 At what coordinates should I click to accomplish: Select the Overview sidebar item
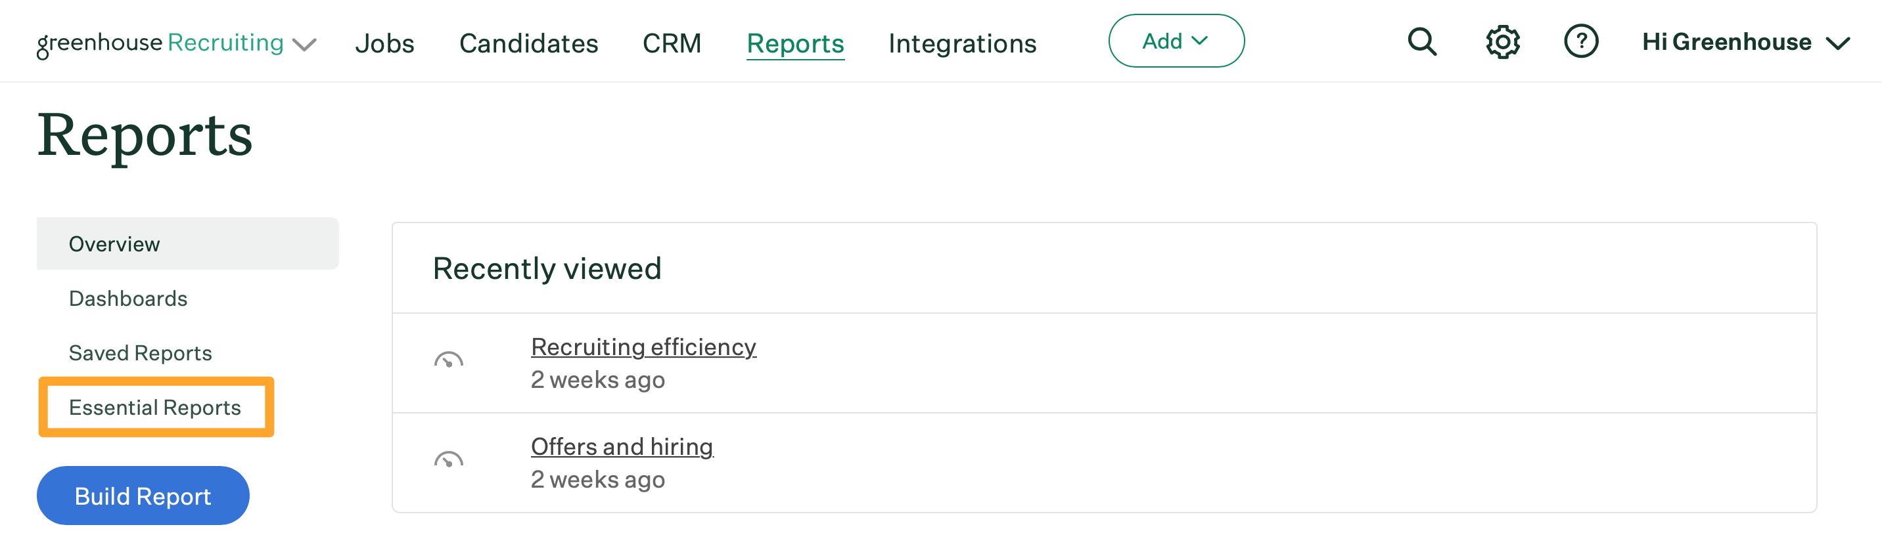point(114,243)
